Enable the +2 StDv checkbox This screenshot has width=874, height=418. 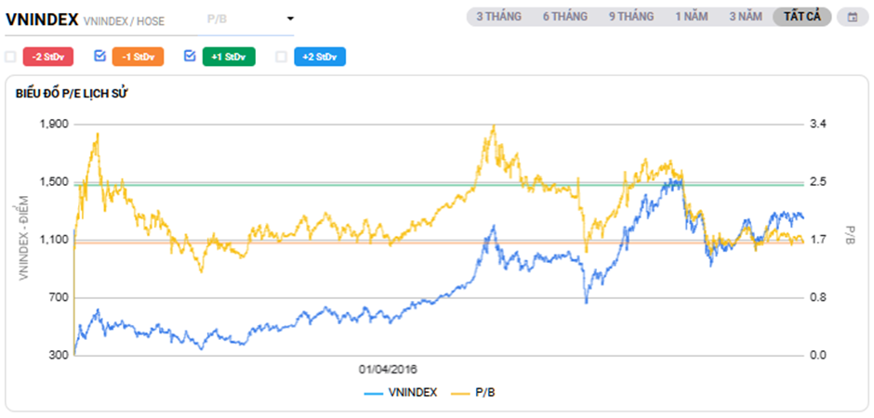pos(281,57)
